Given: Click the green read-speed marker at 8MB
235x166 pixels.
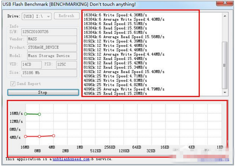Looking at the screenshot, I should click(x=39, y=114).
